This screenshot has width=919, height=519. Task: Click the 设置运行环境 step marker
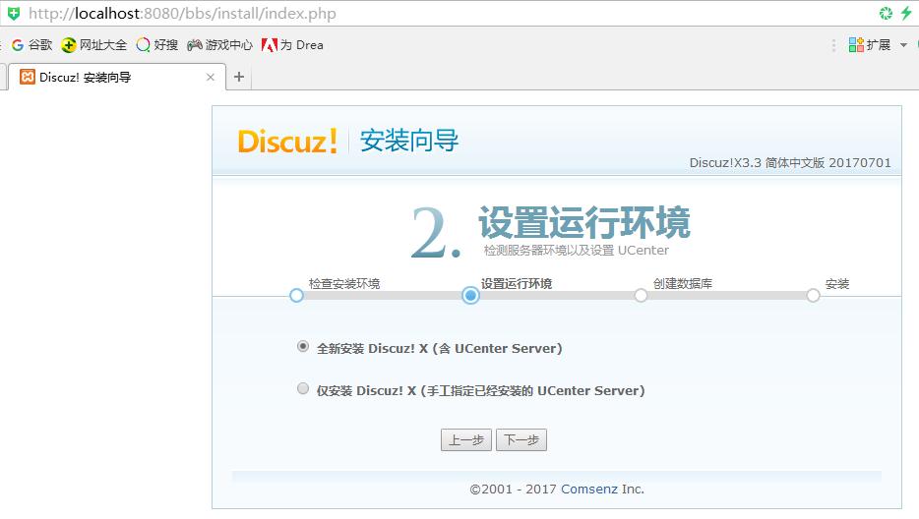click(470, 295)
